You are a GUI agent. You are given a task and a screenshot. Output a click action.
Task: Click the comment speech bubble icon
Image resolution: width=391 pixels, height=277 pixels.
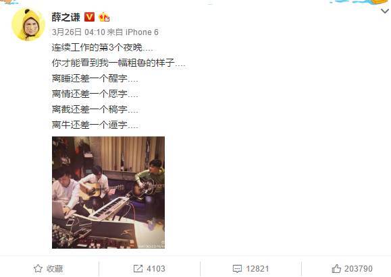coord(237,269)
